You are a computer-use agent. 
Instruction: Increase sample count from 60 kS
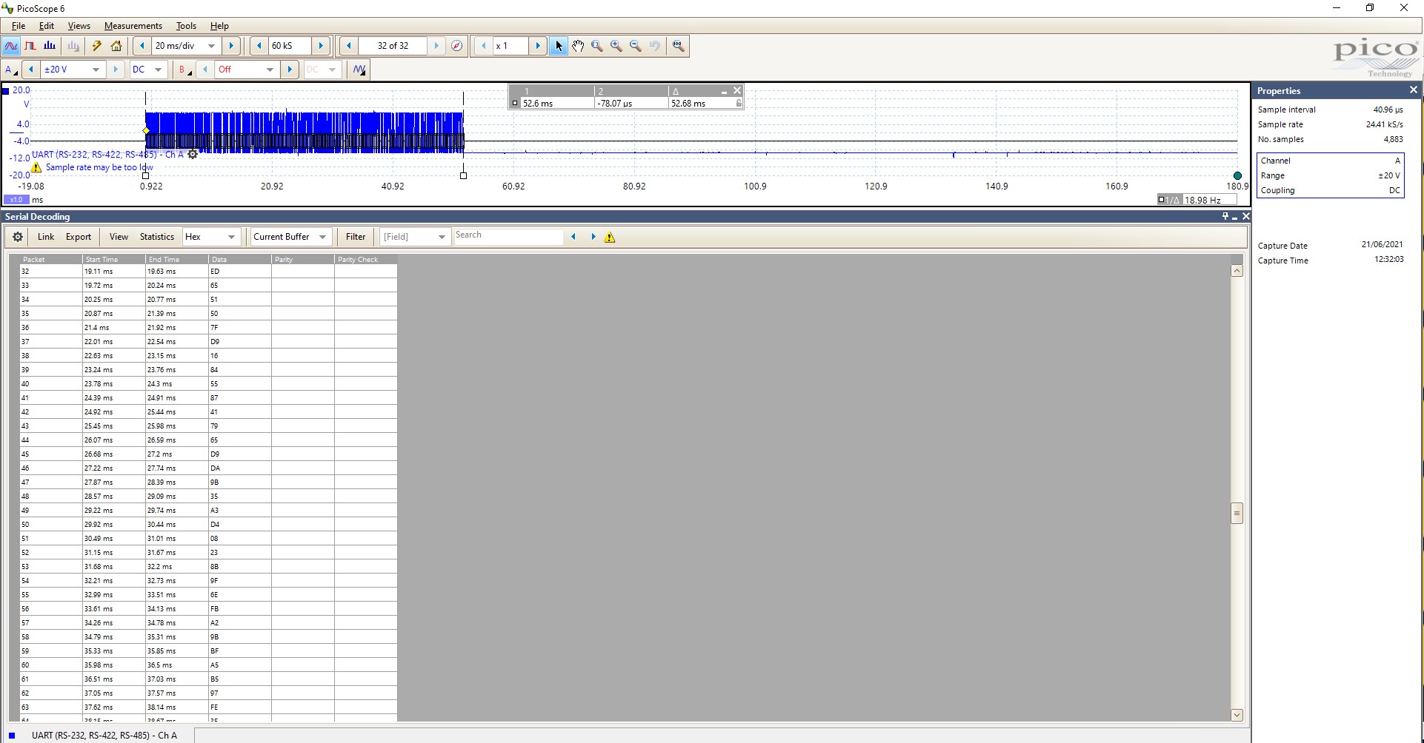(x=321, y=46)
